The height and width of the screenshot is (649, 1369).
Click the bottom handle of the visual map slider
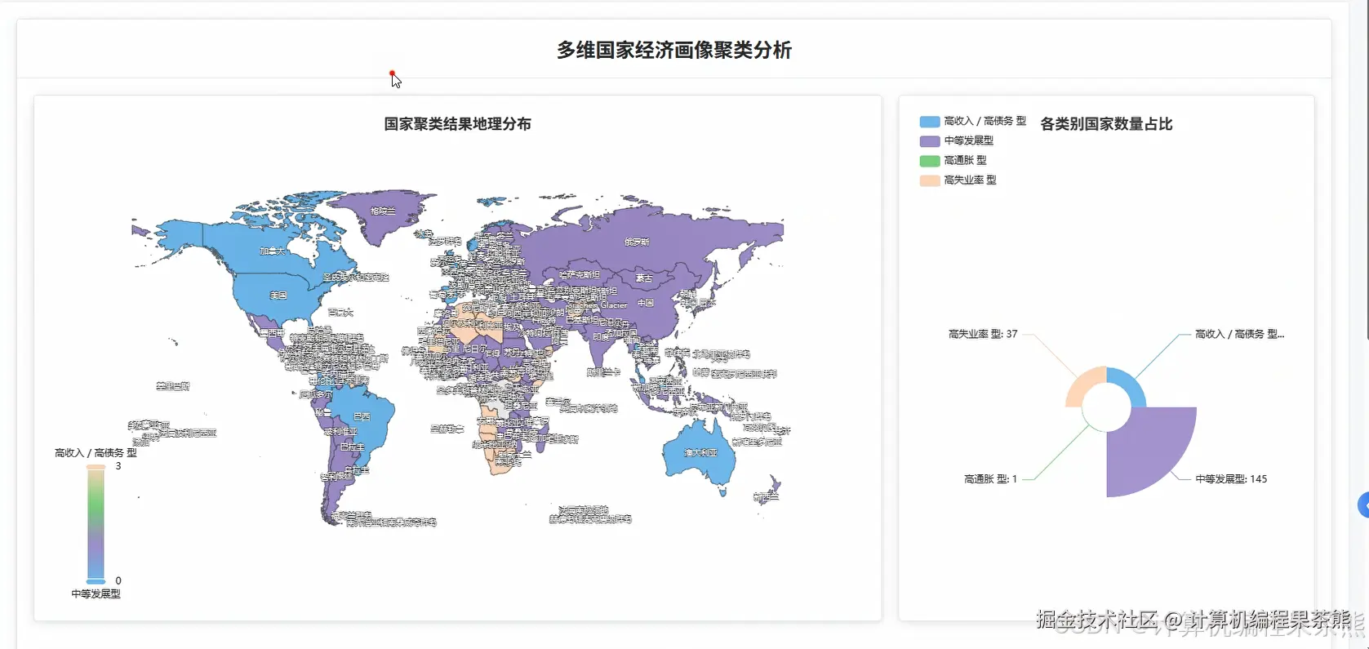[96, 580]
